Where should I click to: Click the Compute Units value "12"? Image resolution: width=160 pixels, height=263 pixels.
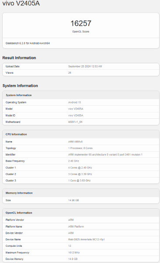tap(70, 246)
